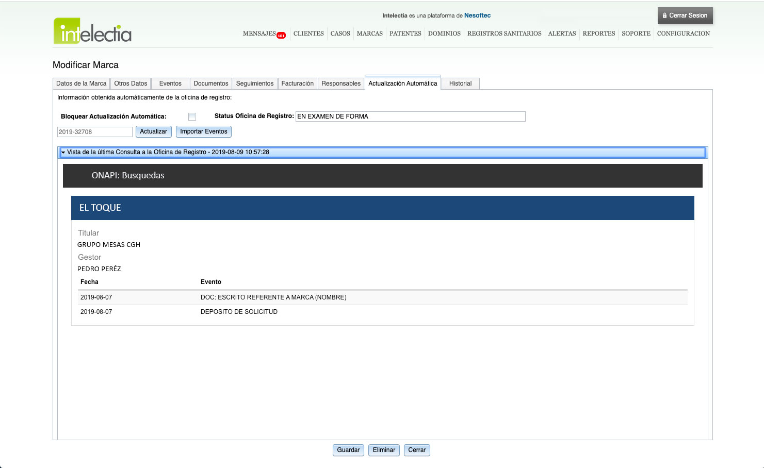The image size is (764, 468).
Task: Switch to the Eventos tab
Action: tap(170, 83)
